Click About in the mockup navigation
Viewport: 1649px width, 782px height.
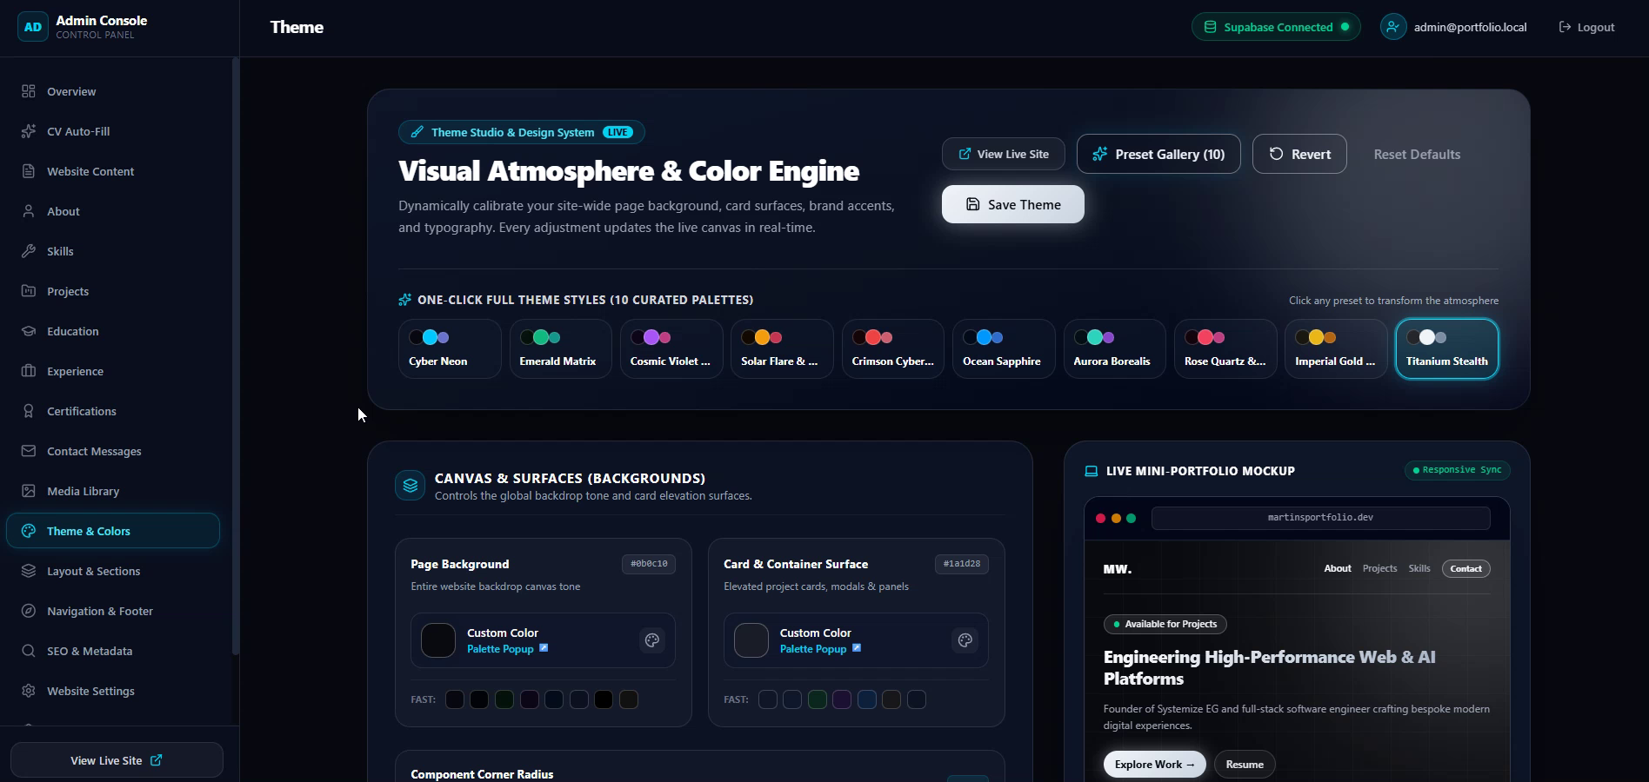click(x=1338, y=568)
